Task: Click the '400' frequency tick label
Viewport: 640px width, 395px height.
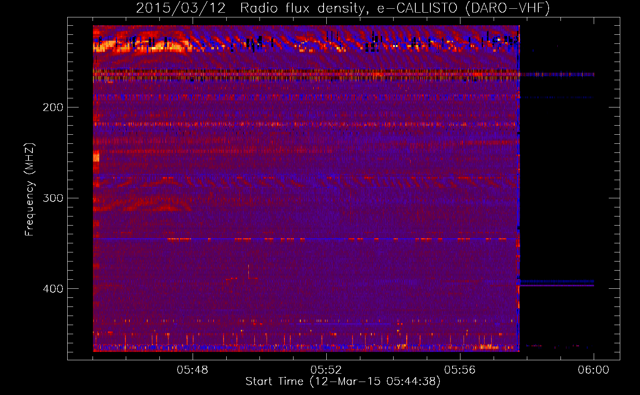Action: (53, 289)
